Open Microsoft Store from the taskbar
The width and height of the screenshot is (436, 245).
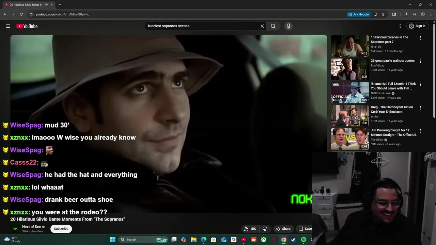tap(214, 240)
